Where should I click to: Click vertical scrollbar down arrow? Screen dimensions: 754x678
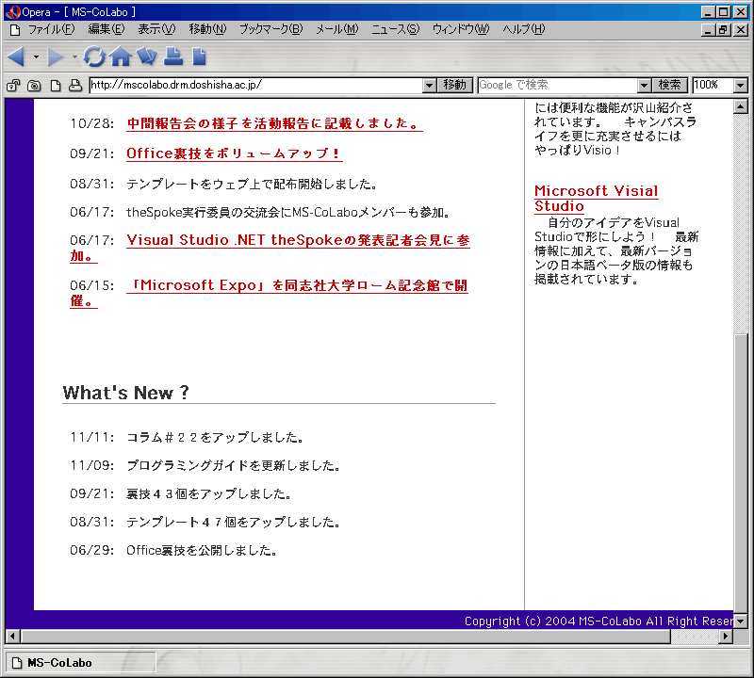tap(741, 621)
